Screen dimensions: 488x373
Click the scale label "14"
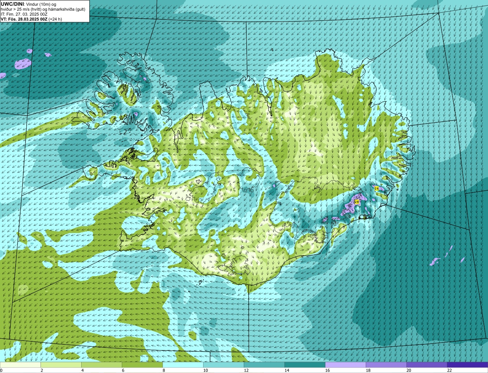287,370
